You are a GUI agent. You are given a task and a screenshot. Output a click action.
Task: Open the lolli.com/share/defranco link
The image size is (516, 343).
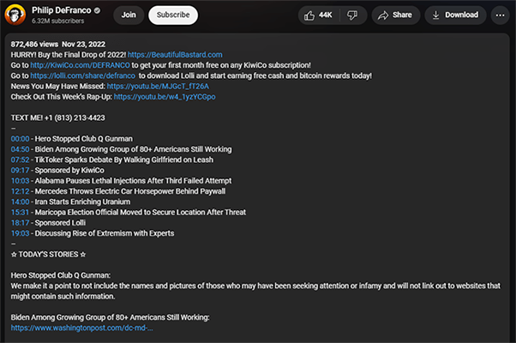[x=83, y=75]
